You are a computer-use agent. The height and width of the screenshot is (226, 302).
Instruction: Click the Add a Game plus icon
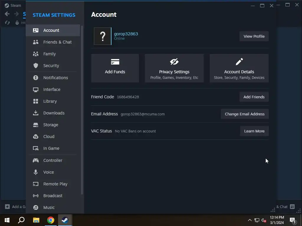tap(7, 207)
